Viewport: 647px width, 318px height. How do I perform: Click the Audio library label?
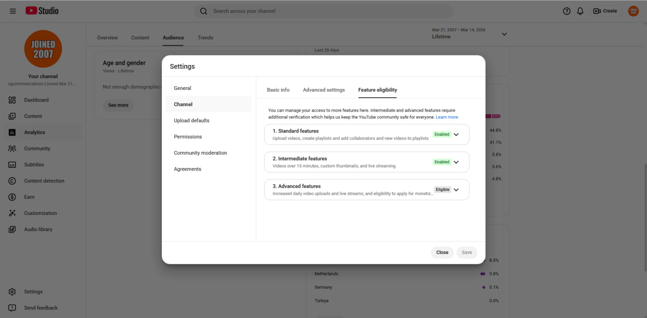coord(38,230)
